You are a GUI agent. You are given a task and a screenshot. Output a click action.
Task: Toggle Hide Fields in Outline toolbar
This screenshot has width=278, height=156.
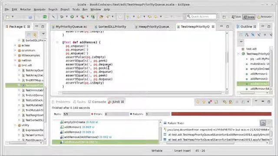click(x=253, y=35)
